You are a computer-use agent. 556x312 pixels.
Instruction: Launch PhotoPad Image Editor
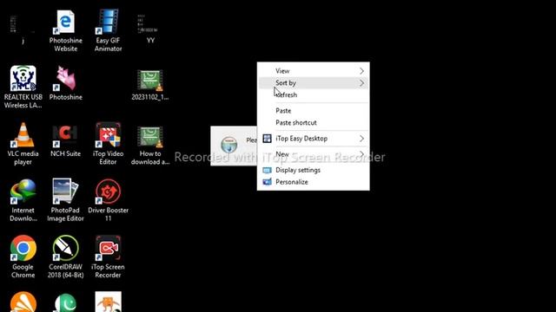coord(66,200)
